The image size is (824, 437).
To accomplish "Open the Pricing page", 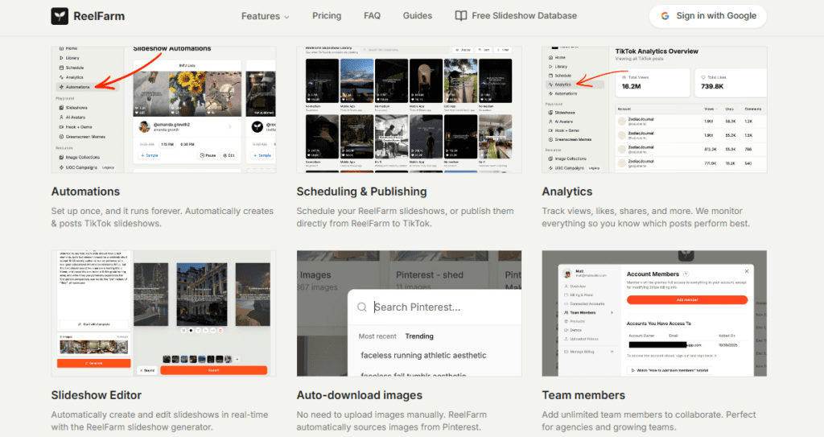I will pyautogui.click(x=326, y=16).
